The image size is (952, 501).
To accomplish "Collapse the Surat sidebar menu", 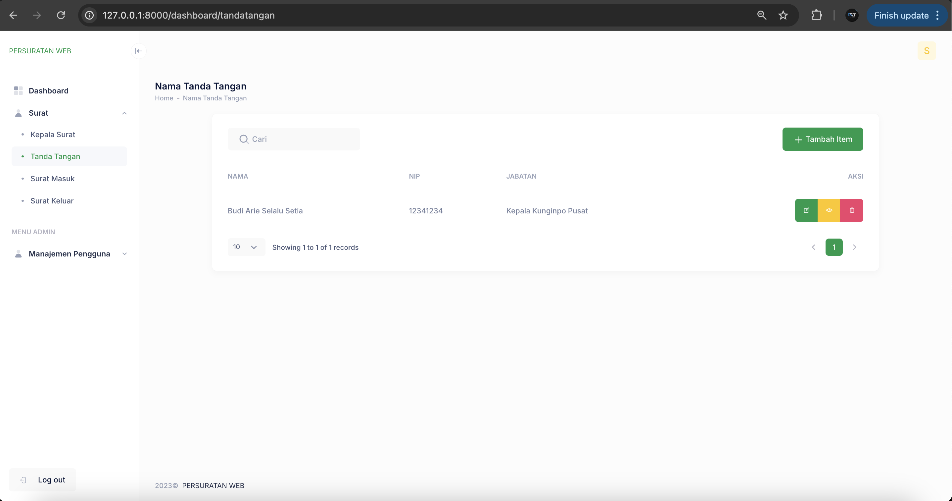I will (124, 113).
